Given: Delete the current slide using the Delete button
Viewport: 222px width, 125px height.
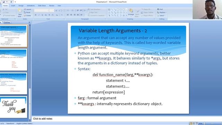Looking at the screenshot, I should coord(27,16).
